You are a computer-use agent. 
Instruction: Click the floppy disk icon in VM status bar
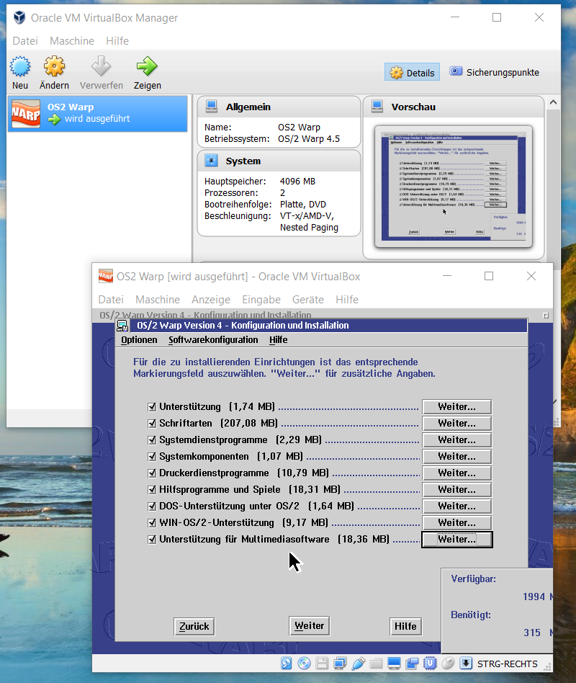pyautogui.click(x=322, y=664)
